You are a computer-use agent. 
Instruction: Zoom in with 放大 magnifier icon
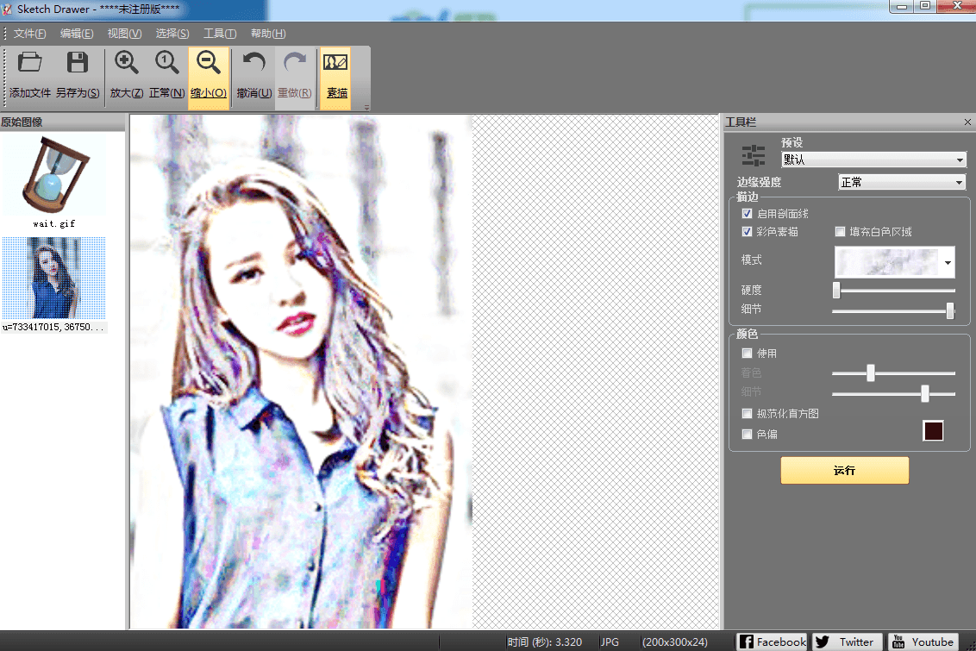click(127, 63)
